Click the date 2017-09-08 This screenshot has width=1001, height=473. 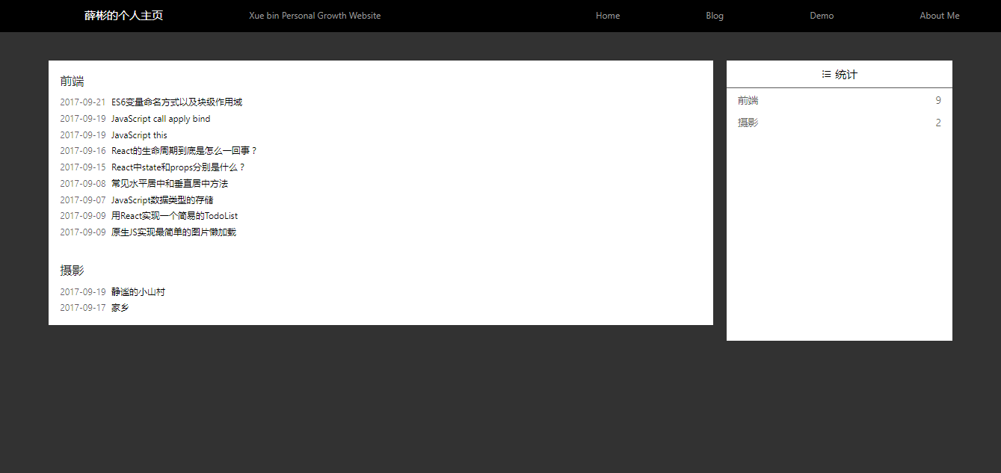tap(83, 184)
